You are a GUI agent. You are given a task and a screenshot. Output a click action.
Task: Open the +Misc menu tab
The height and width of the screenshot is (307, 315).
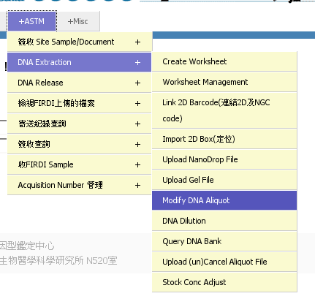pos(78,21)
